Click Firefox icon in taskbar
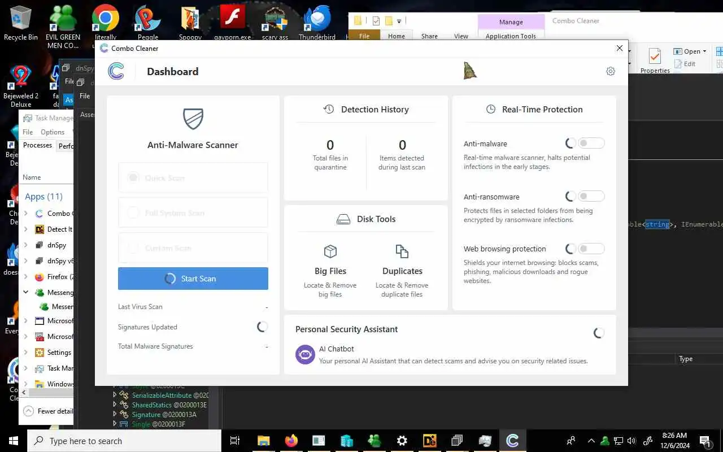 (x=291, y=441)
